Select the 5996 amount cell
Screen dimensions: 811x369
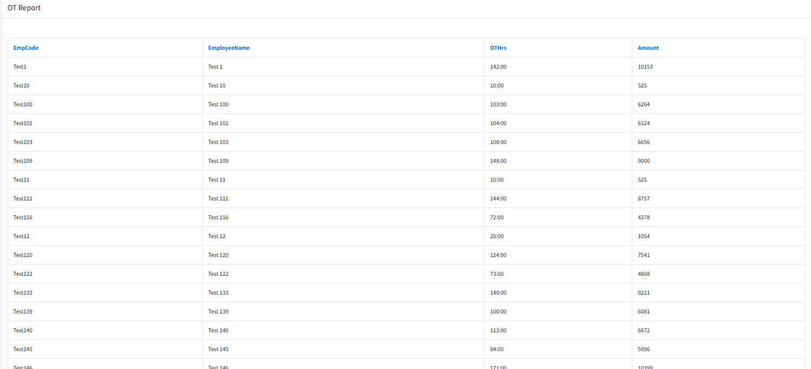coord(644,349)
